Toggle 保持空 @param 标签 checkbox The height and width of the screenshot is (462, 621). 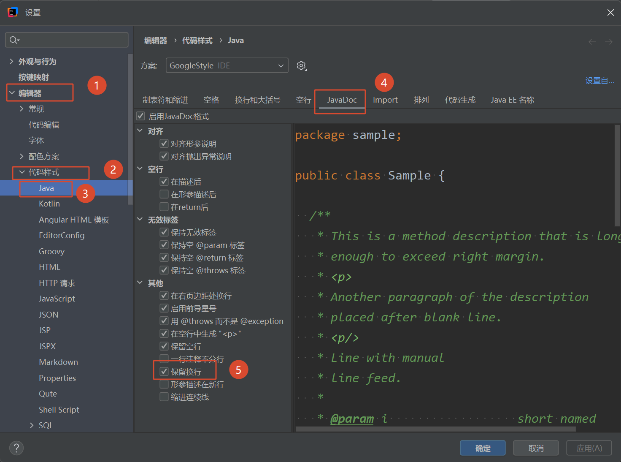point(164,245)
